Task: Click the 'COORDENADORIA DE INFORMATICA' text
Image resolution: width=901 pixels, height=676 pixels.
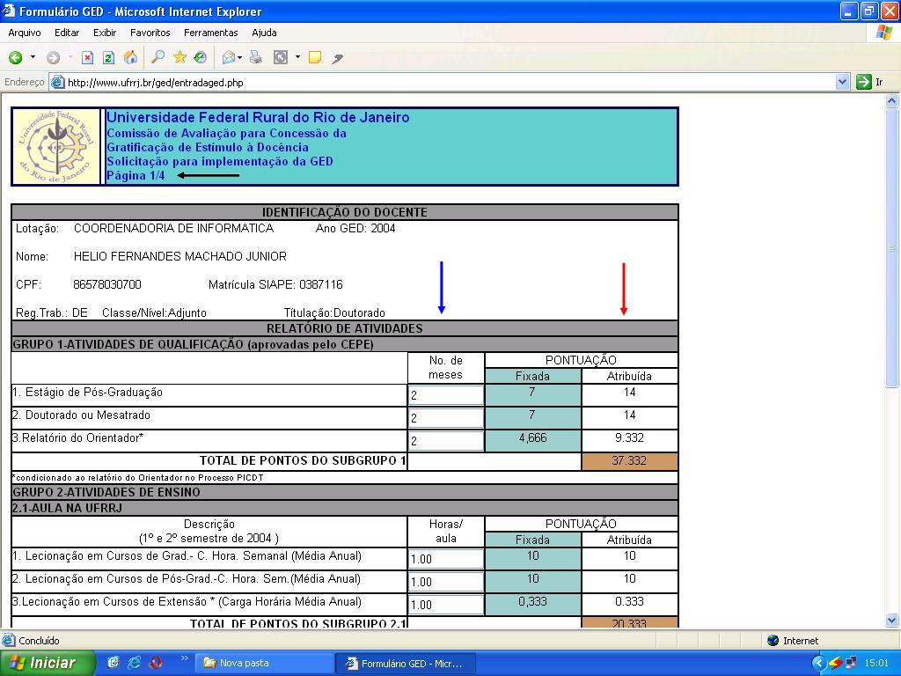Action: [173, 228]
